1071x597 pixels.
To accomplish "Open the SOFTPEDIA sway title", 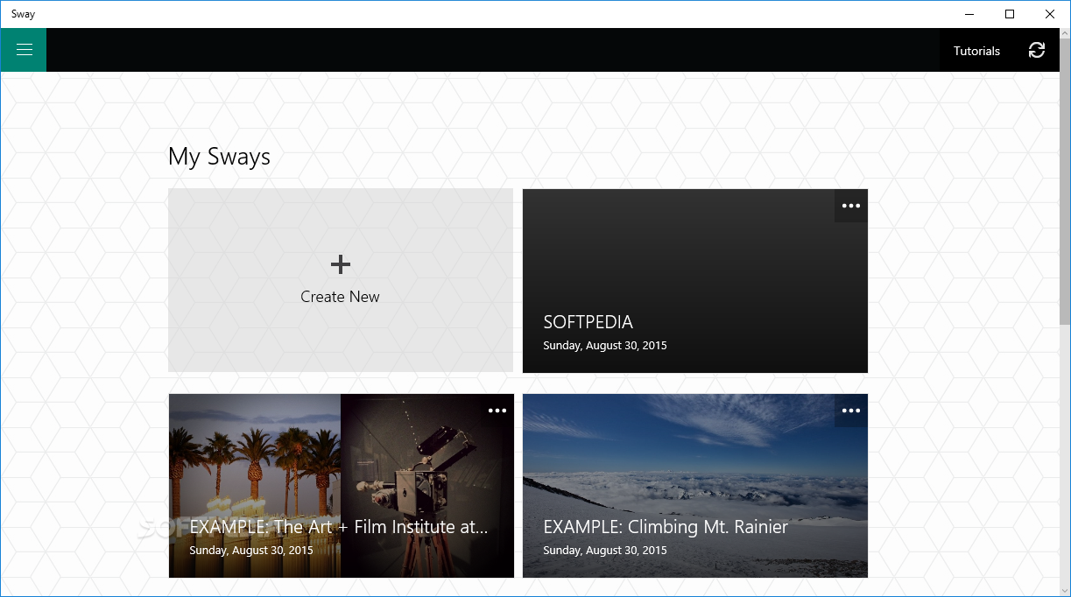I will [x=588, y=322].
